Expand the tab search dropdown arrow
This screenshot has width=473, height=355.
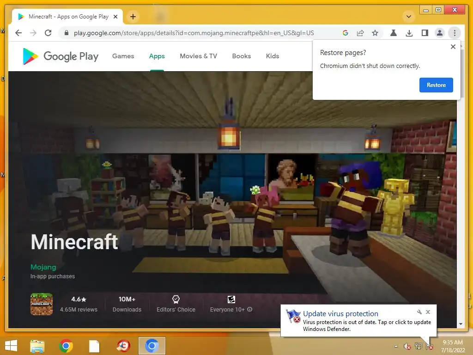[x=409, y=17]
